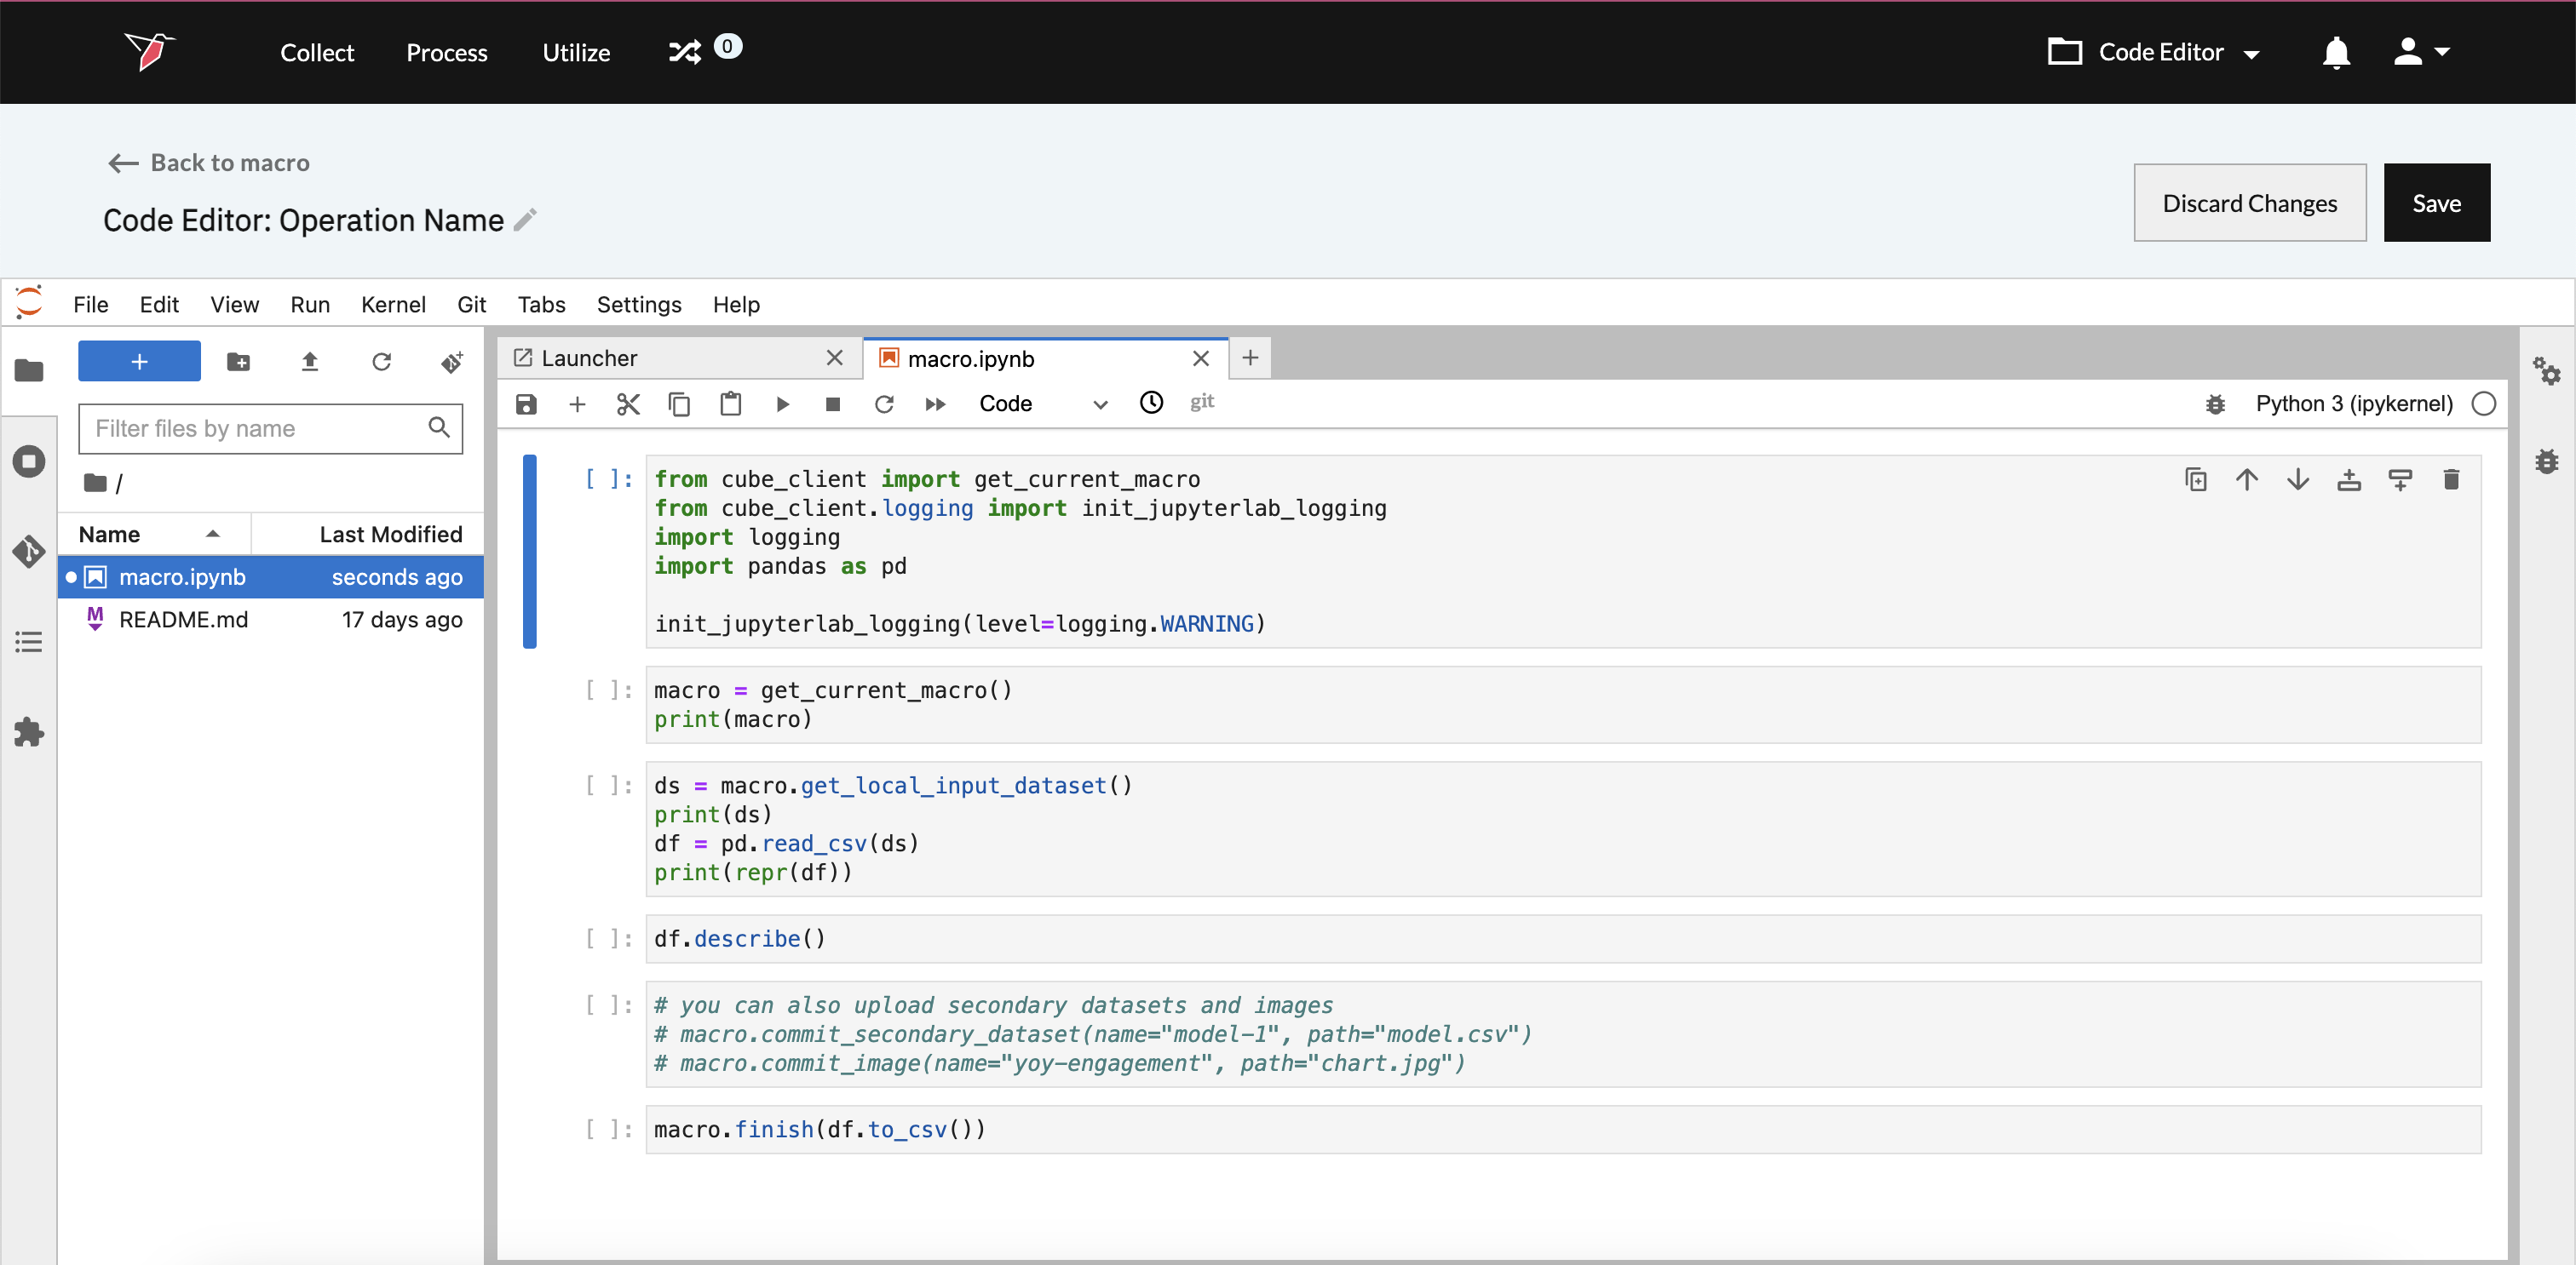Run the selected cell with play icon
Screen dimensions: 2576x1265
point(782,404)
